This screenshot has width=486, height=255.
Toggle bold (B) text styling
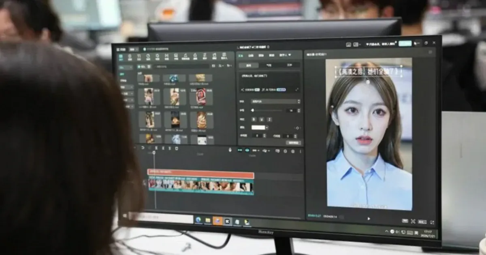point(254,119)
